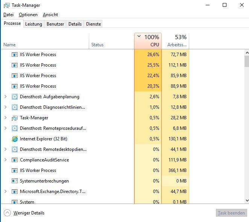Image resolution: width=249 pixels, height=222 pixels.
Task: Sort by the Arbeitsspeicher column header
Action: [176, 41]
